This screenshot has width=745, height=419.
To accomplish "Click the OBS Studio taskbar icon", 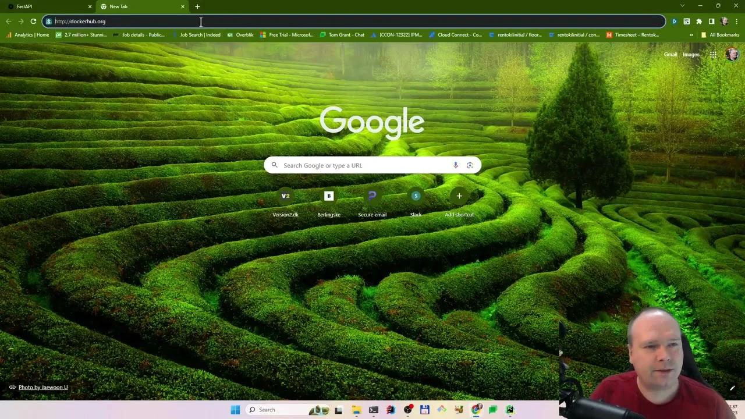I will 408,409.
